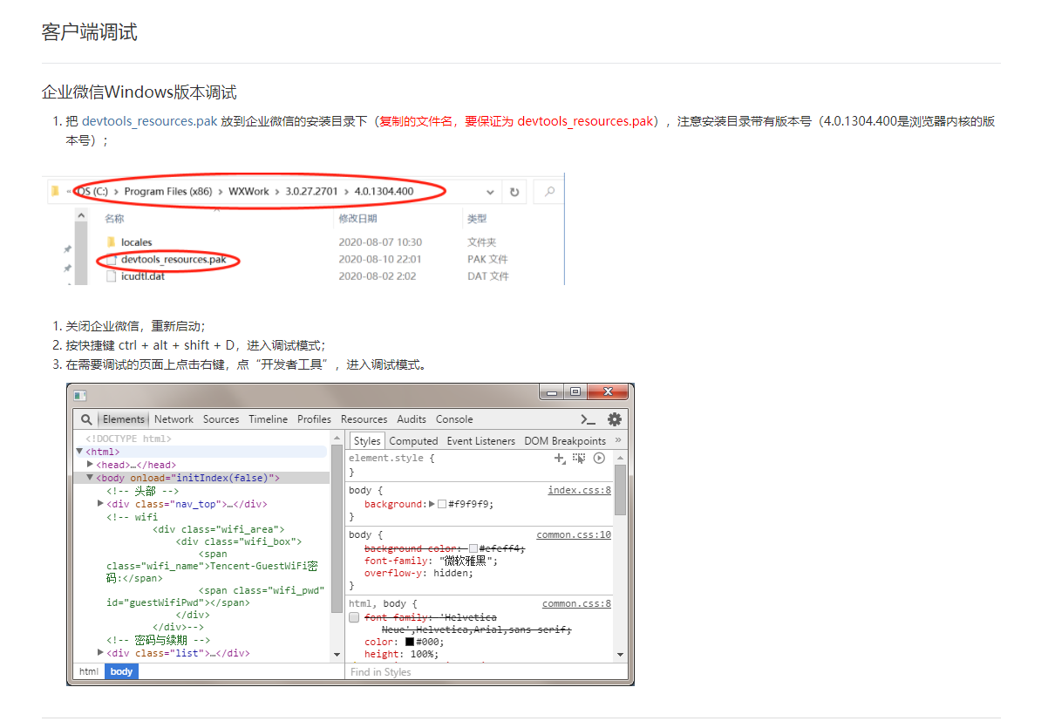Image resolution: width=1048 pixels, height=728 pixels.
Task: Click the 类型 column header
Action: click(477, 219)
